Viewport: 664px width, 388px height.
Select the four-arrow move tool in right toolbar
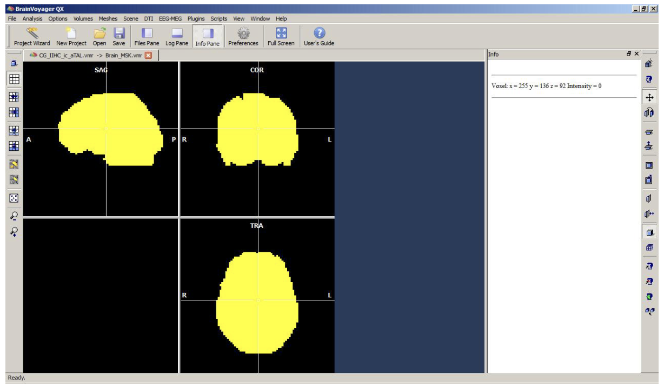[649, 98]
